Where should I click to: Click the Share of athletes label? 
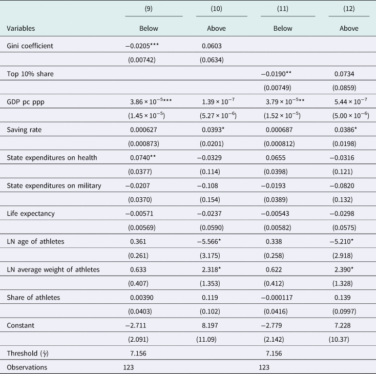point(33,298)
